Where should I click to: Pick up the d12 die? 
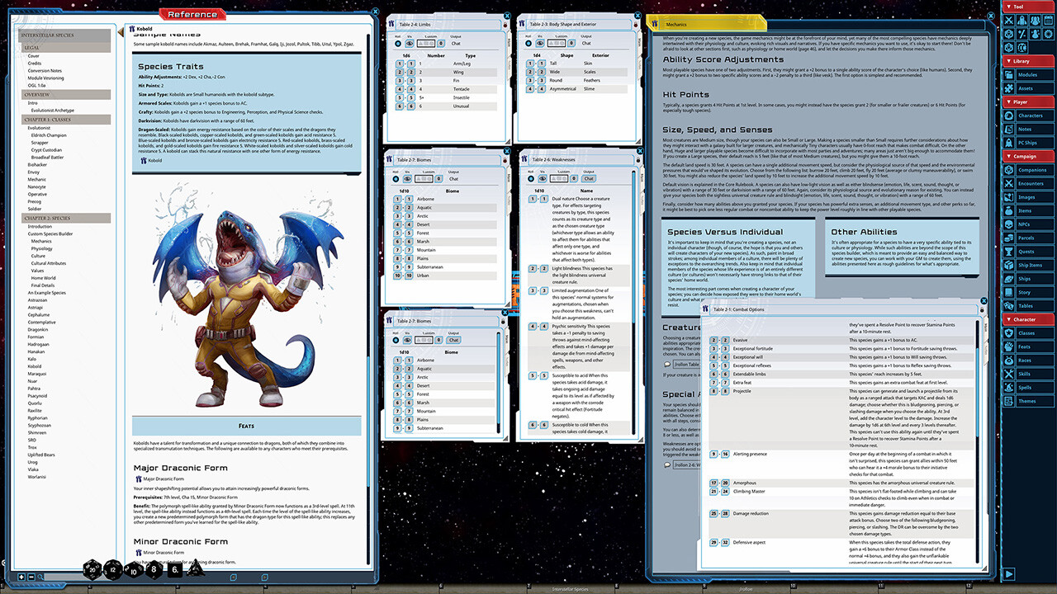tap(111, 569)
